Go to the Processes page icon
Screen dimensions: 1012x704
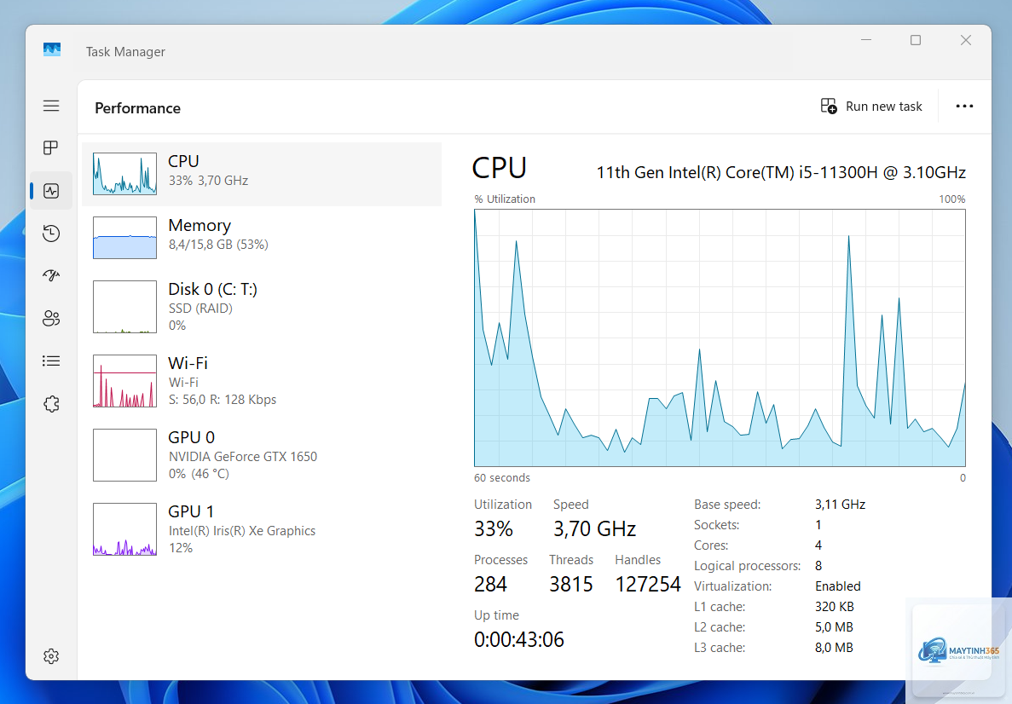click(51, 147)
